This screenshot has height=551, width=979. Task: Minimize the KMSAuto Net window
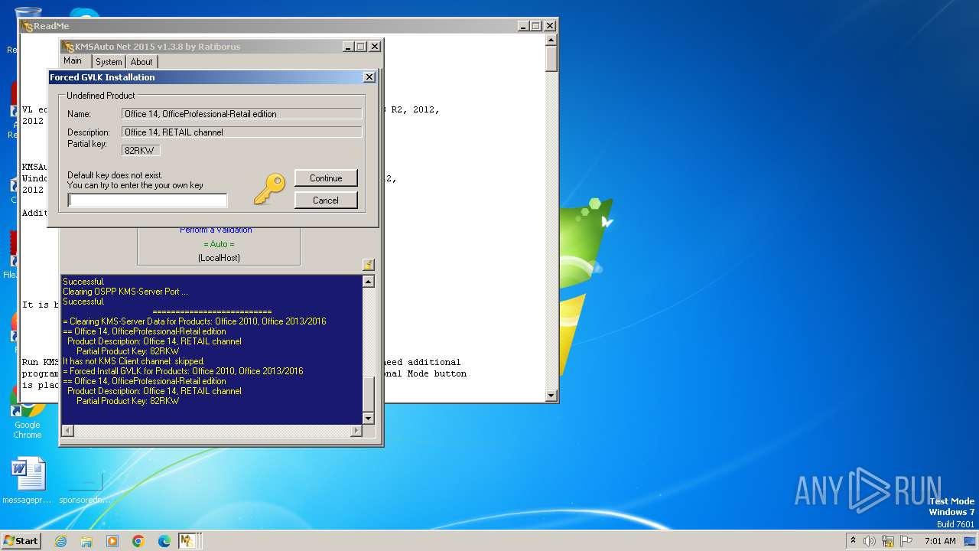[348, 47]
